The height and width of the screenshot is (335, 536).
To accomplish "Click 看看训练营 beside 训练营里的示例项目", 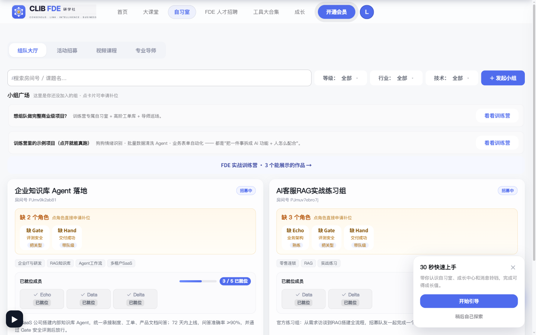I will [497, 143].
